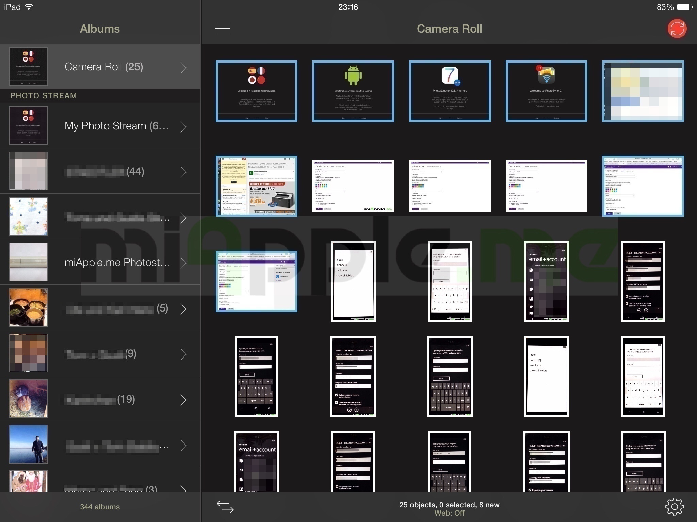This screenshot has width=697, height=522.
Task: Tap the 344 albums footer label
Action: click(x=100, y=507)
